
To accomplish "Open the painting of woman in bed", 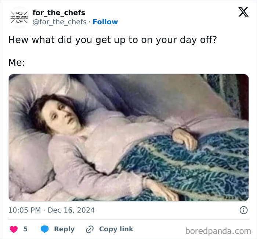I will pos(128,138).
